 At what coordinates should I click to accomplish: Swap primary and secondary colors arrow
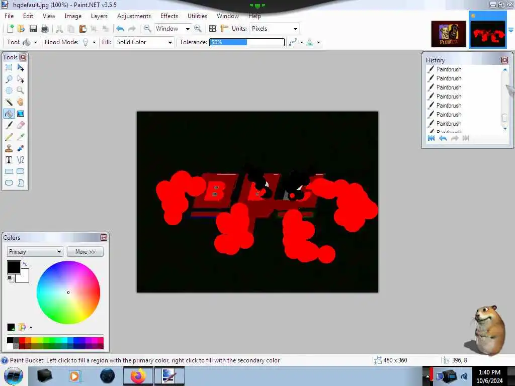[25, 264]
